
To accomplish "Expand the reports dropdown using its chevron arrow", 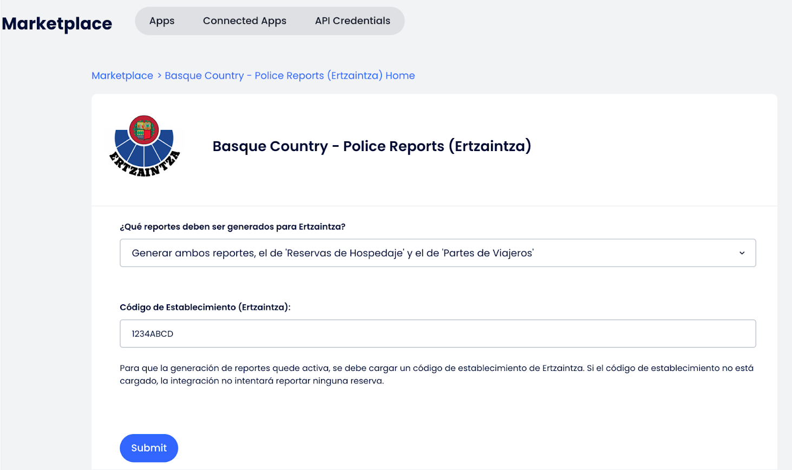I will point(742,253).
